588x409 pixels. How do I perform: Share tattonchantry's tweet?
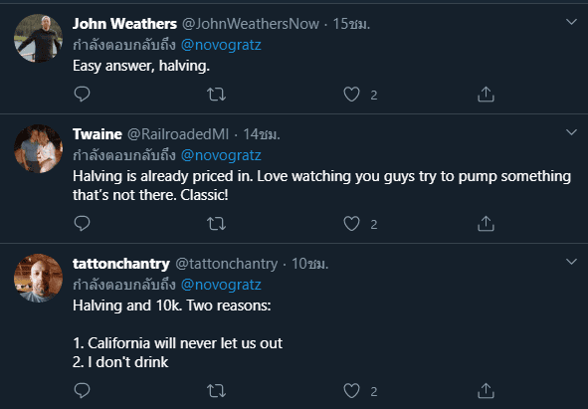[x=486, y=391]
